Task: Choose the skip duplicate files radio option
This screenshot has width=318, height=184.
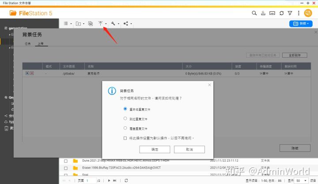Action: point(125,118)
